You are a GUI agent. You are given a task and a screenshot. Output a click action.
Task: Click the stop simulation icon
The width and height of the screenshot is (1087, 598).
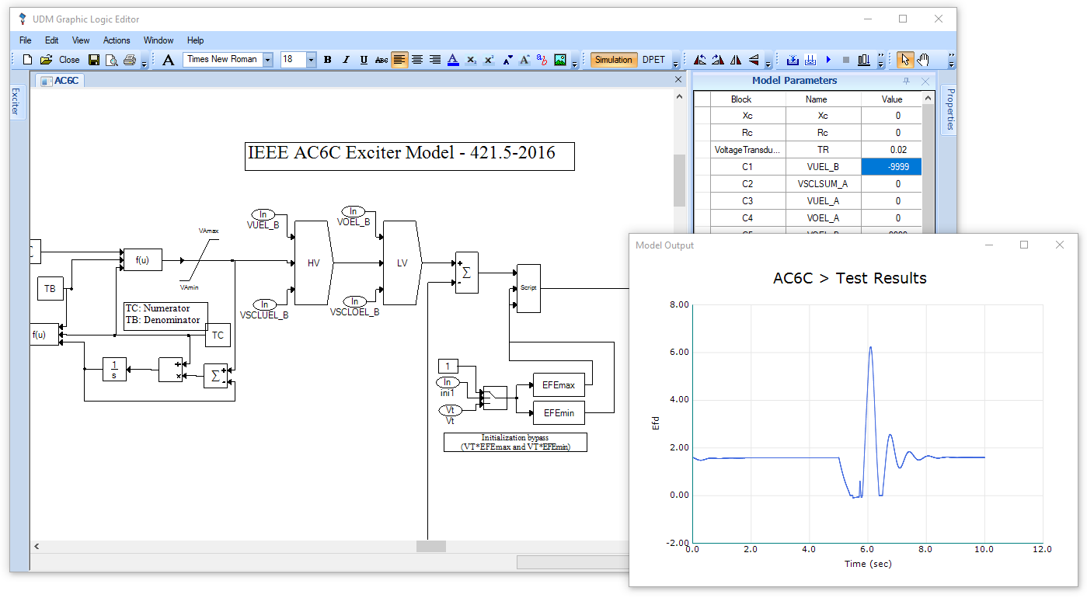(x=845, y=59)
